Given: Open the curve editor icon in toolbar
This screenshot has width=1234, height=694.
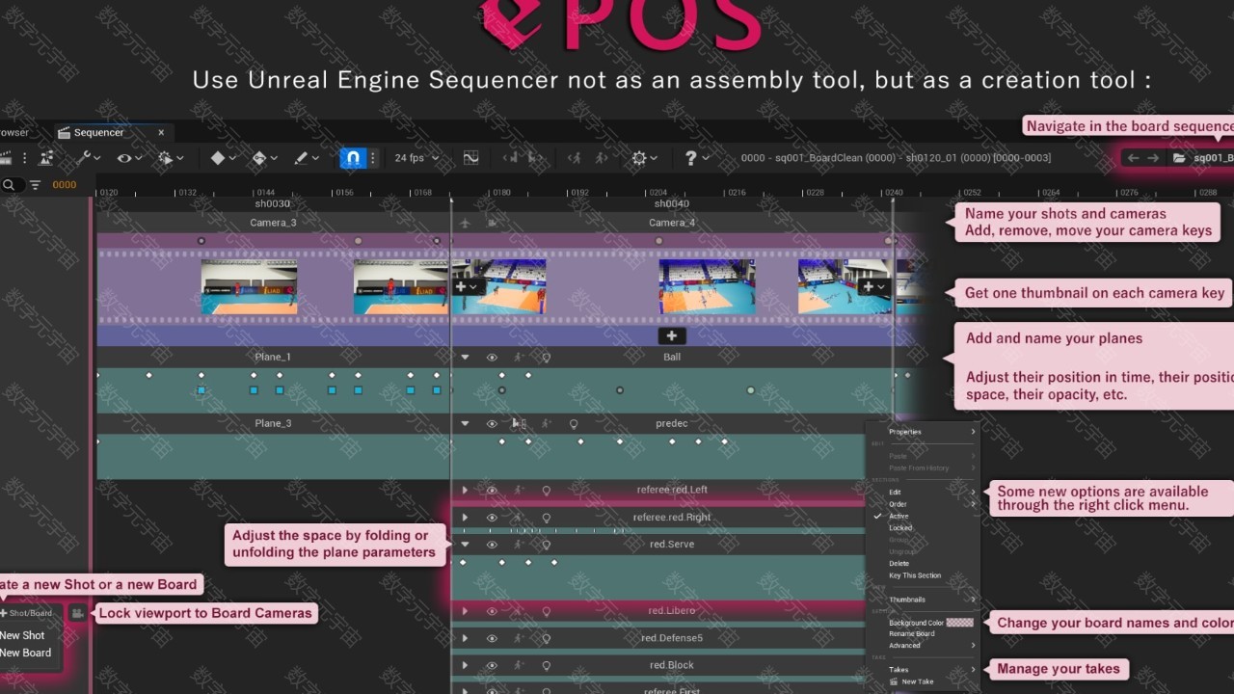Looking at the screenshot, I should pos(471,158).
